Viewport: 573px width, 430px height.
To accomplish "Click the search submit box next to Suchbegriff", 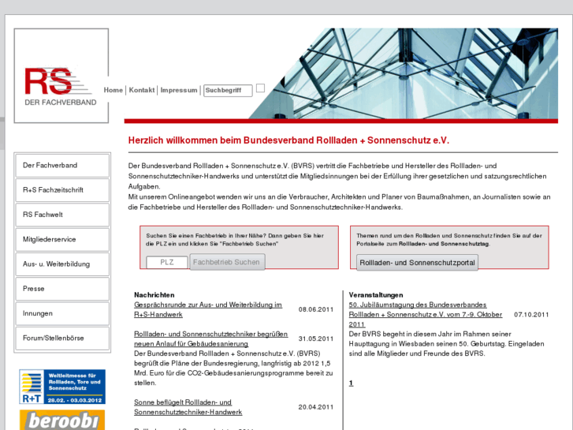I will click(260, 88).
